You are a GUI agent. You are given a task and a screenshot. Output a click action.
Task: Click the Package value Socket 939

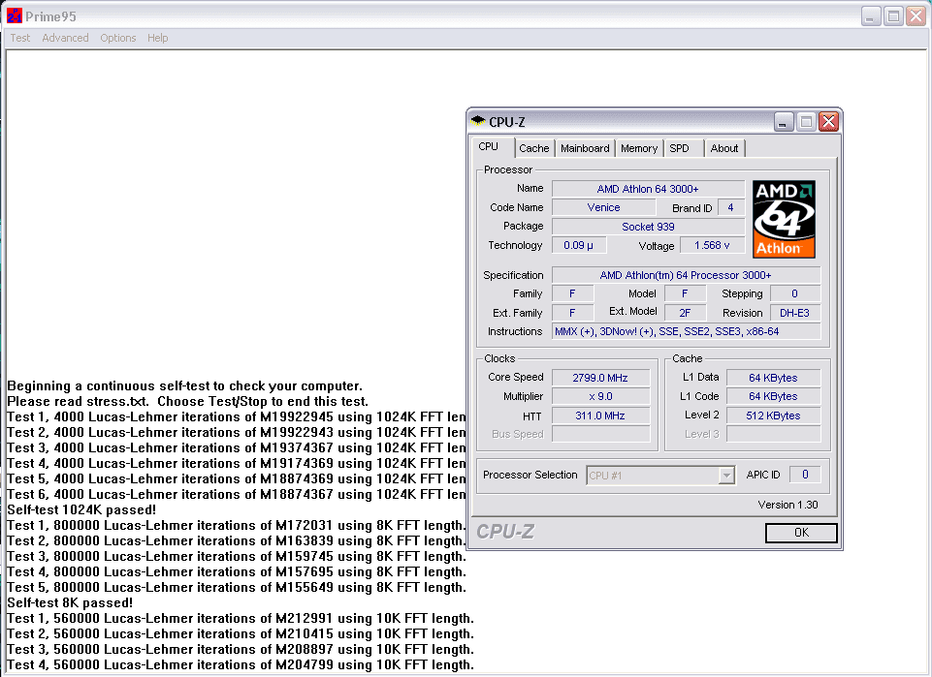(648, 226)
